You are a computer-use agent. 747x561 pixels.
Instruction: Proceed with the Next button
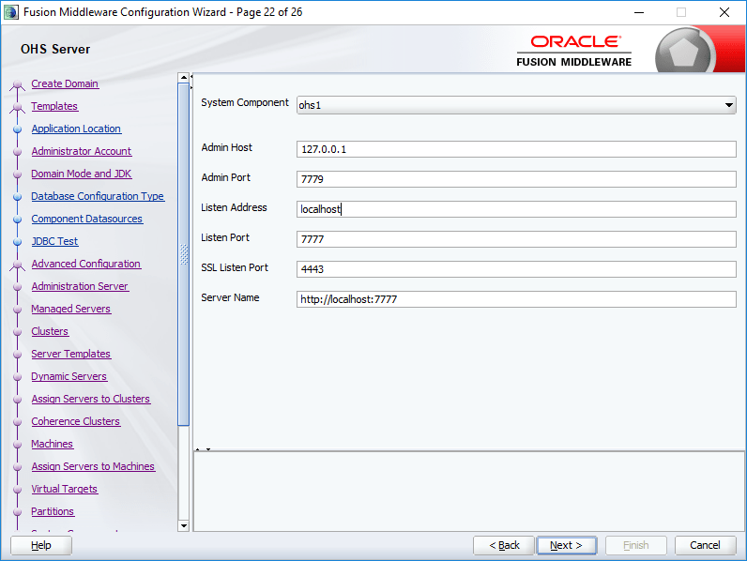point(567,545)
